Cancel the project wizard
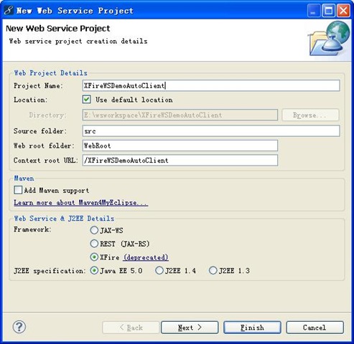The height and width of the screenshot is (344, 354). coord(315,328)
